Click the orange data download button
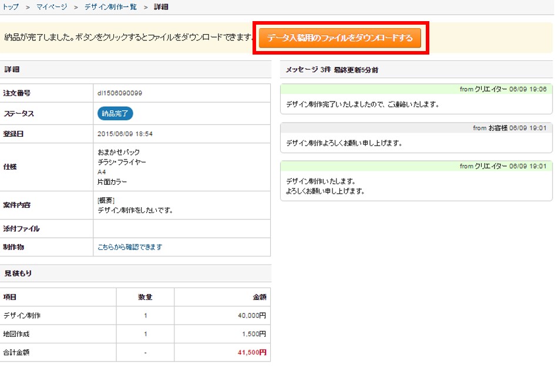This screenshot has width=555, height=375. [340, 38]
